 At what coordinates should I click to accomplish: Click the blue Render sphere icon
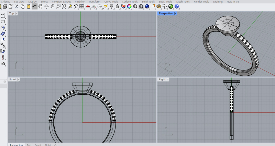pyautogui.click(x=147, y=7)
